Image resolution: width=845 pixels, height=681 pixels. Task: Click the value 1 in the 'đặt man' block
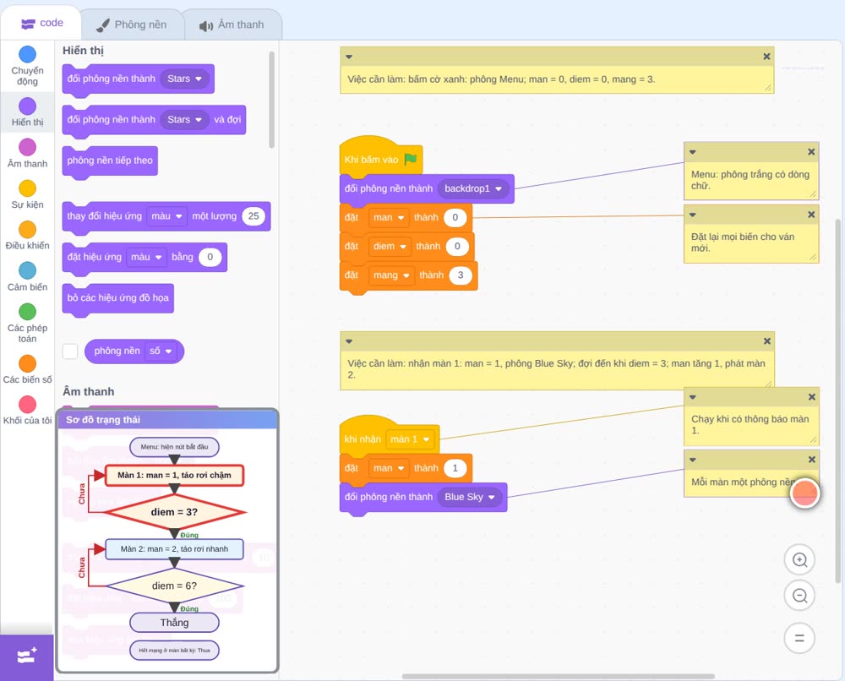(455, 468)
